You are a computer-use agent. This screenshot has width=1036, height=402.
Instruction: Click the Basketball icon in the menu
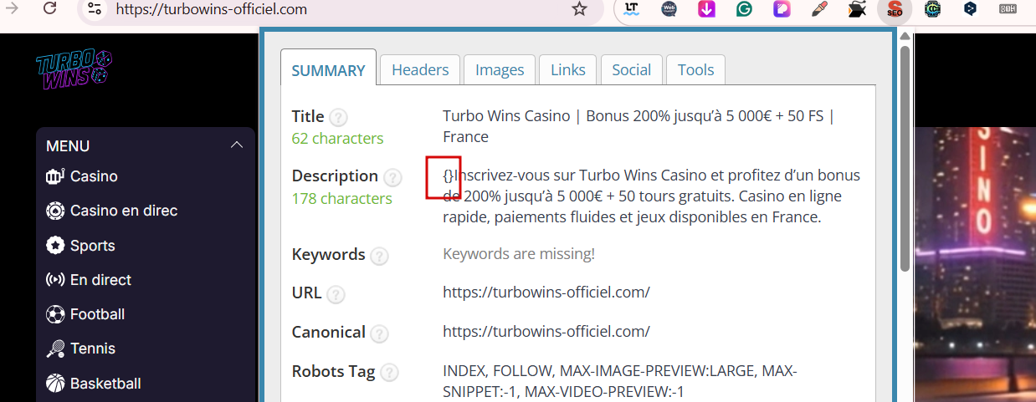click(55, 384)
